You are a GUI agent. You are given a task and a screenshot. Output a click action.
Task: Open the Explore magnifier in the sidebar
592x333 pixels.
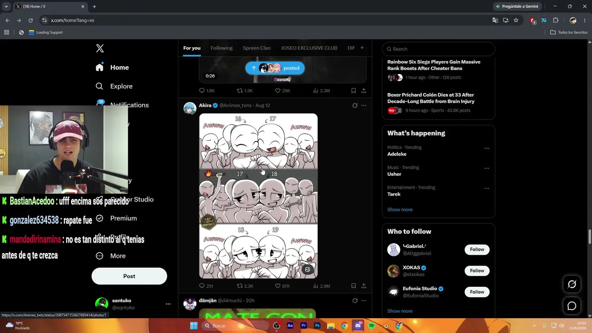point(99,86)
